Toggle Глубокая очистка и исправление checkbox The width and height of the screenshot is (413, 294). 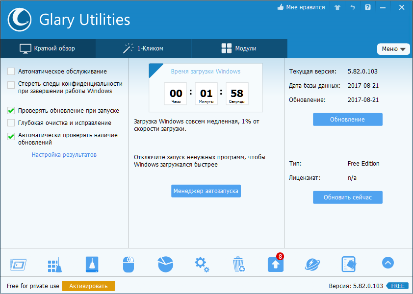[11, 123]
